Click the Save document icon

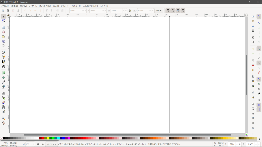[253, 26]
